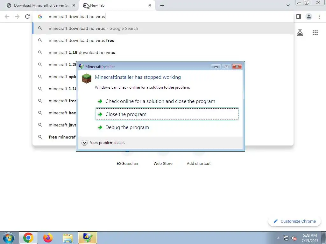326x244 pixels.
Task: Click MinecraftInstaller title bar icon
Action: (81, 66)
